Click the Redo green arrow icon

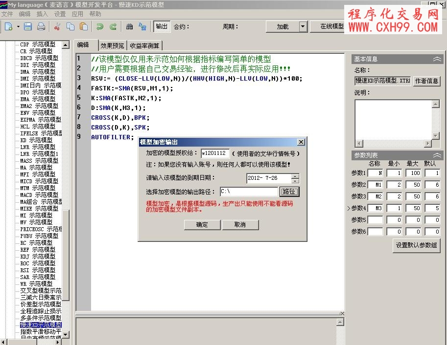(x=113, y=26)
